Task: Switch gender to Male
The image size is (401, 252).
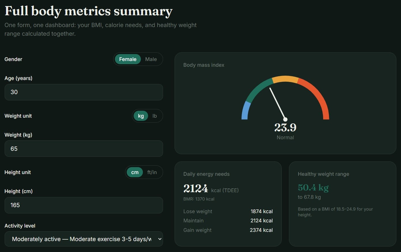Action: 151,59
